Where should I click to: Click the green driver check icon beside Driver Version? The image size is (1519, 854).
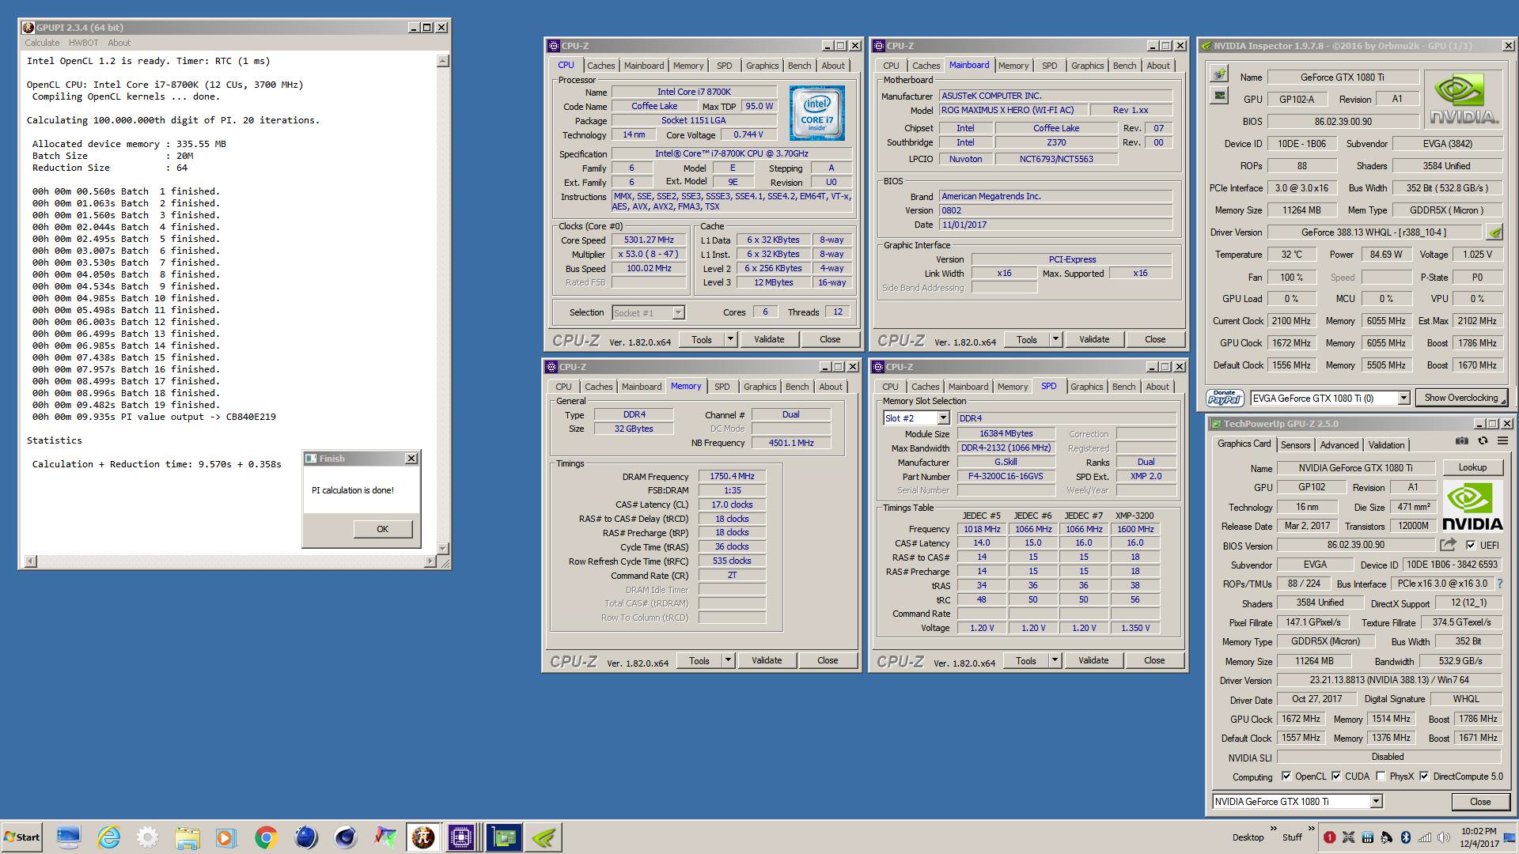1494,232
